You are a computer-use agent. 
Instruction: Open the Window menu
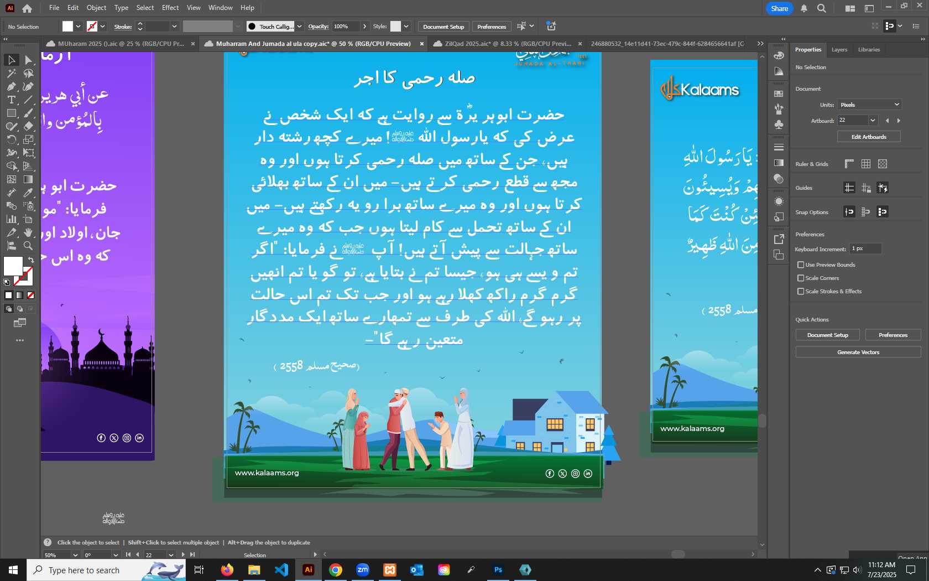tap(220, 8)
